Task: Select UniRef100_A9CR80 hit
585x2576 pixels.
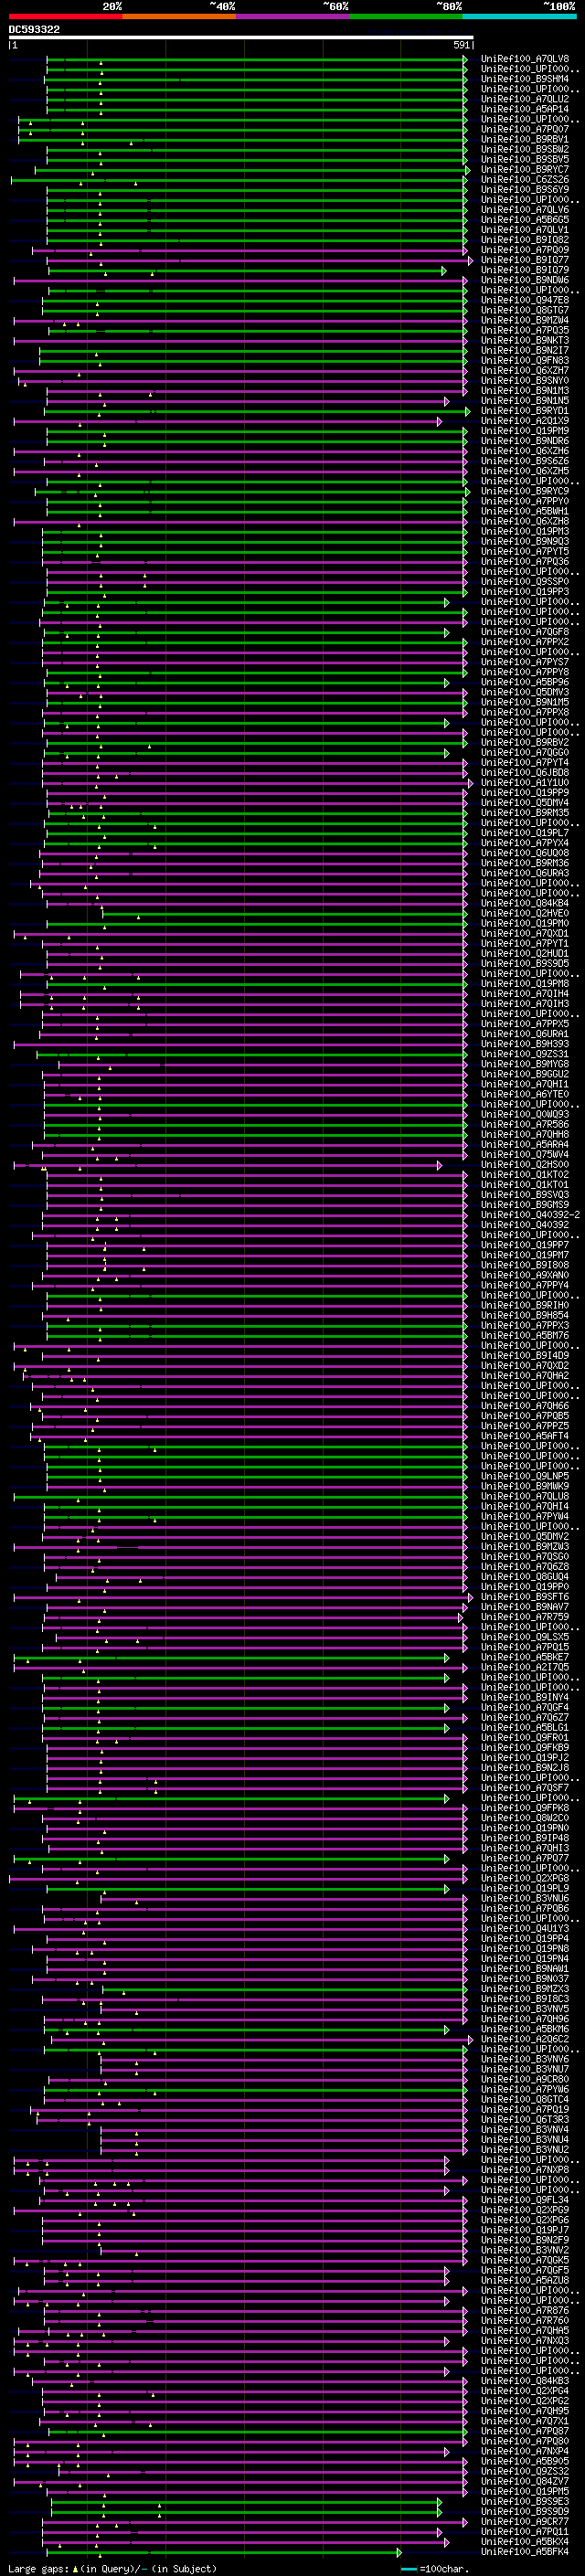Action: pyautogui.click(x=525, y=2080)
